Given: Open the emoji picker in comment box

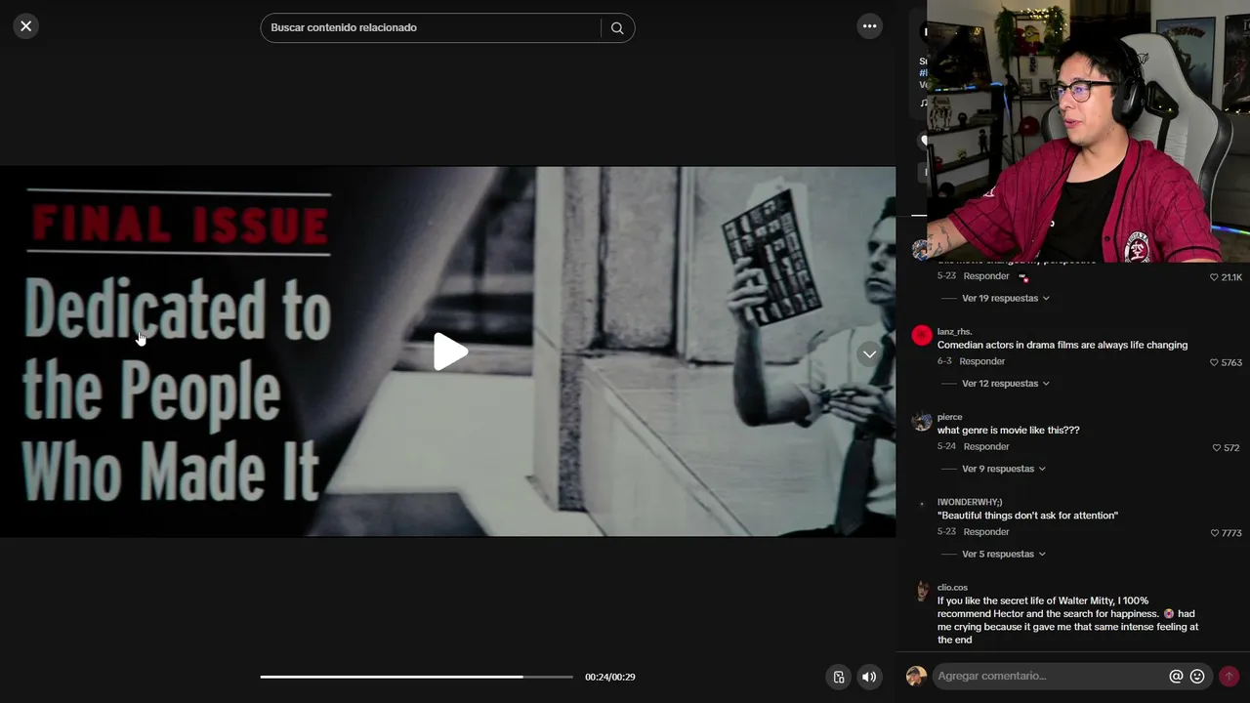Looking at the screenshot, I should click(1197, 676).
